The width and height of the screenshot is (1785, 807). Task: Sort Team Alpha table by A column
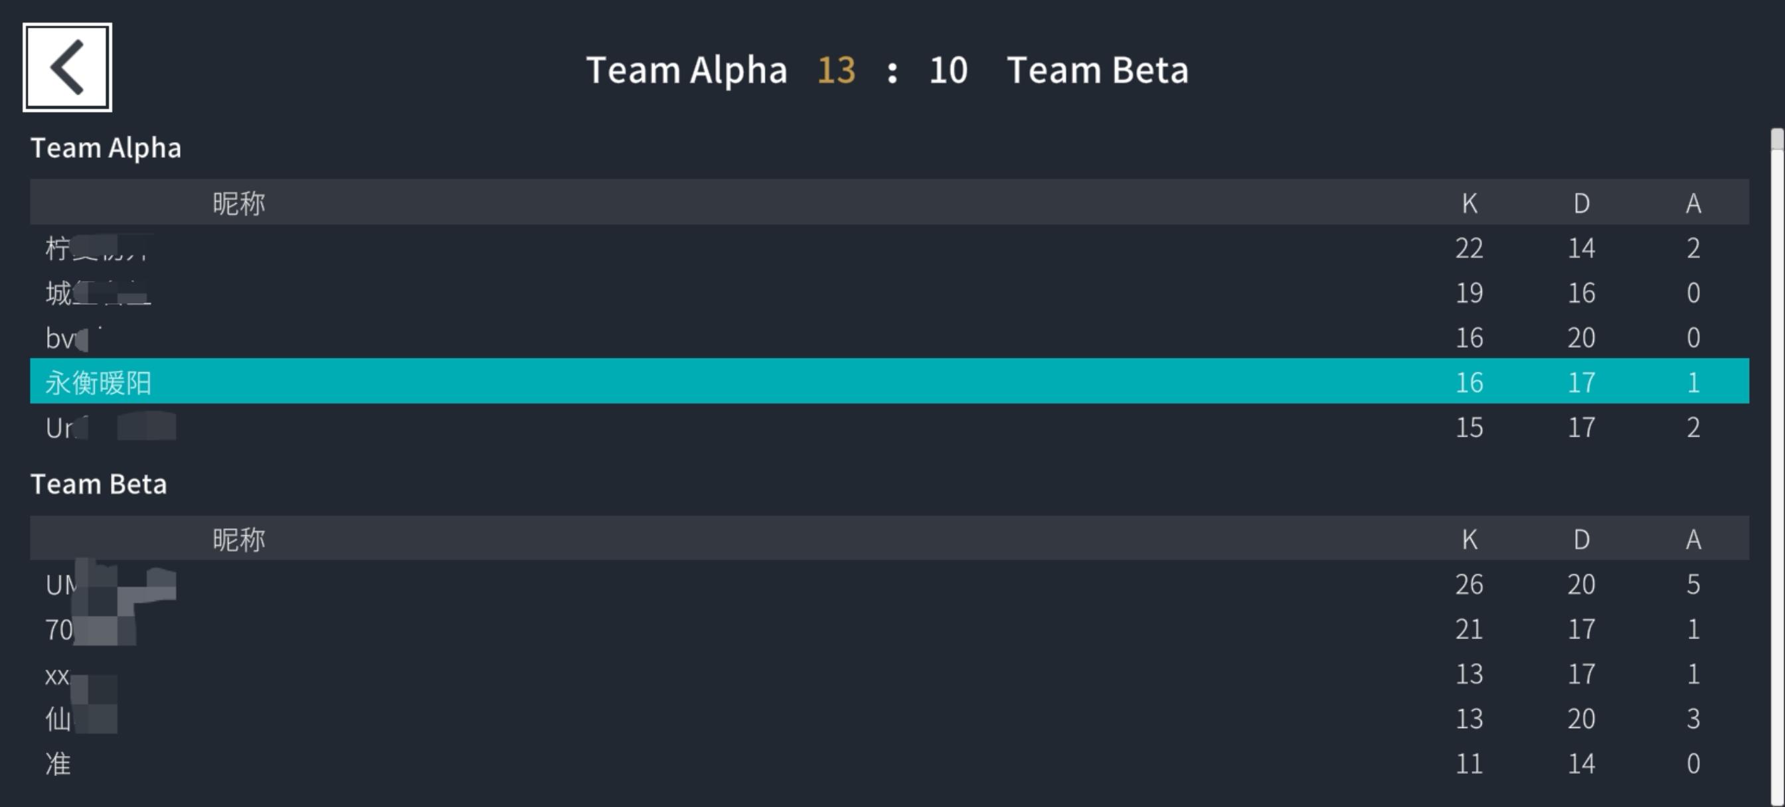(x=1693, y=203)
